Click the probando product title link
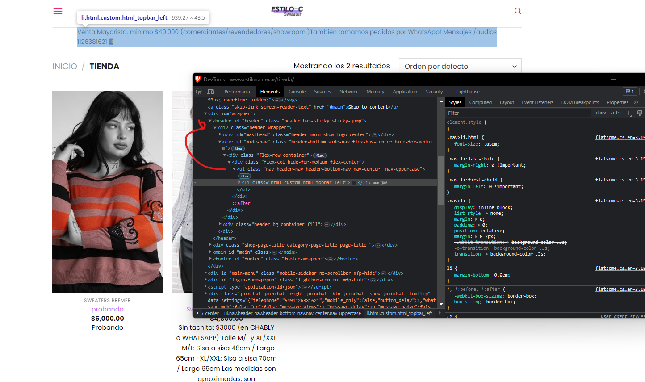645x382 pixels. [x=108, y=309]
